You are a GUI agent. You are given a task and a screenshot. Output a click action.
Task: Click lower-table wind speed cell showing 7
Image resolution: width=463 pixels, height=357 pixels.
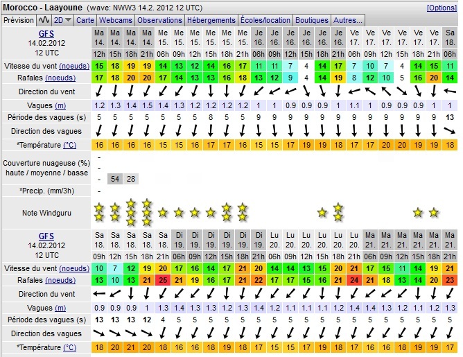(x=115, y=268)
